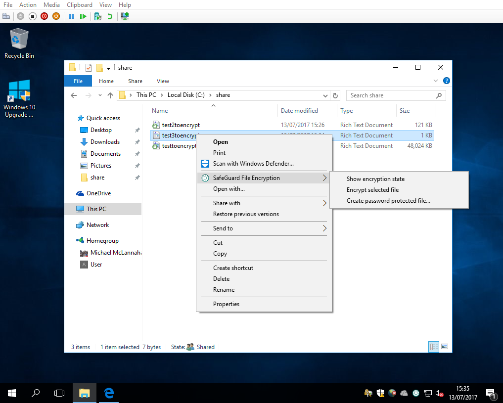Switch to details view layout
503x403 pixels.
434,347
